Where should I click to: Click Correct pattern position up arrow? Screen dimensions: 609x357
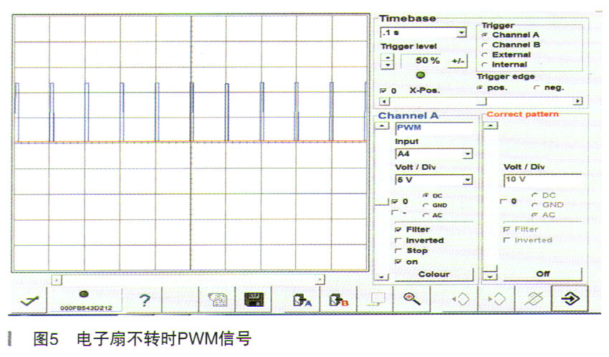click(x=491, y=126)
